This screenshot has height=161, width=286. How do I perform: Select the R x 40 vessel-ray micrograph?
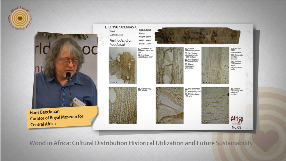tap(215, 106)
